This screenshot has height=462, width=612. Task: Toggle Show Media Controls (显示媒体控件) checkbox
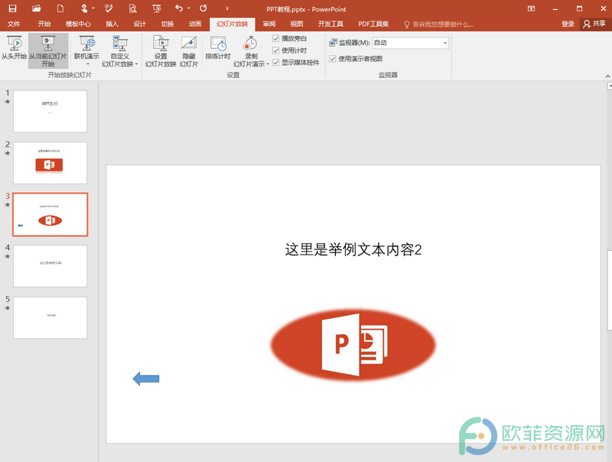(x=275, y=63)
